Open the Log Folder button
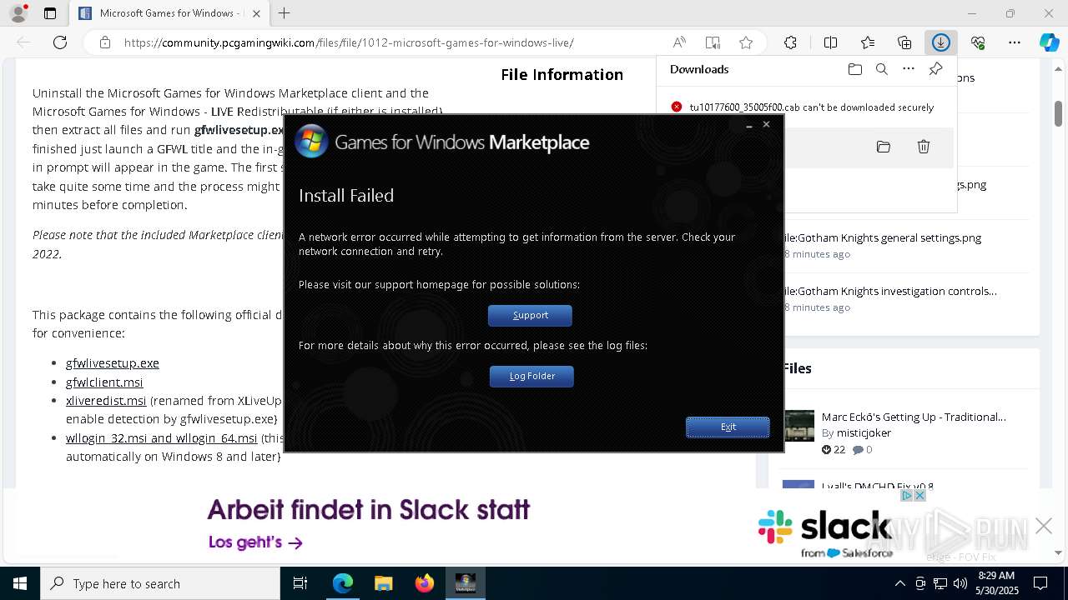Screen dimensions: 1068x600 (x=531, y=376)
